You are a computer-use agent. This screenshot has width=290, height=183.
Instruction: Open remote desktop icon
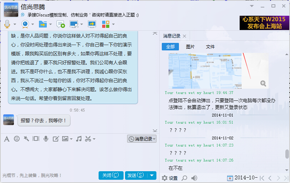pos(74,24)
